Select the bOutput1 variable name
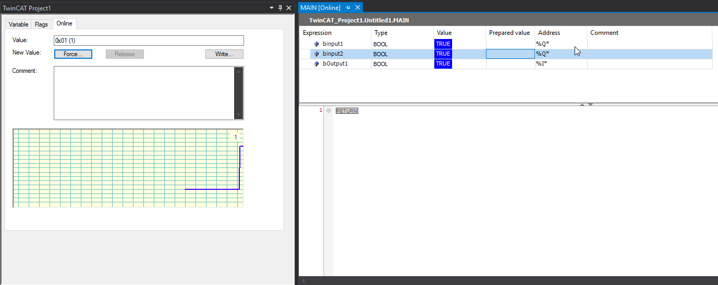This screenshot has height=285, width=718. tap(335, 64)
